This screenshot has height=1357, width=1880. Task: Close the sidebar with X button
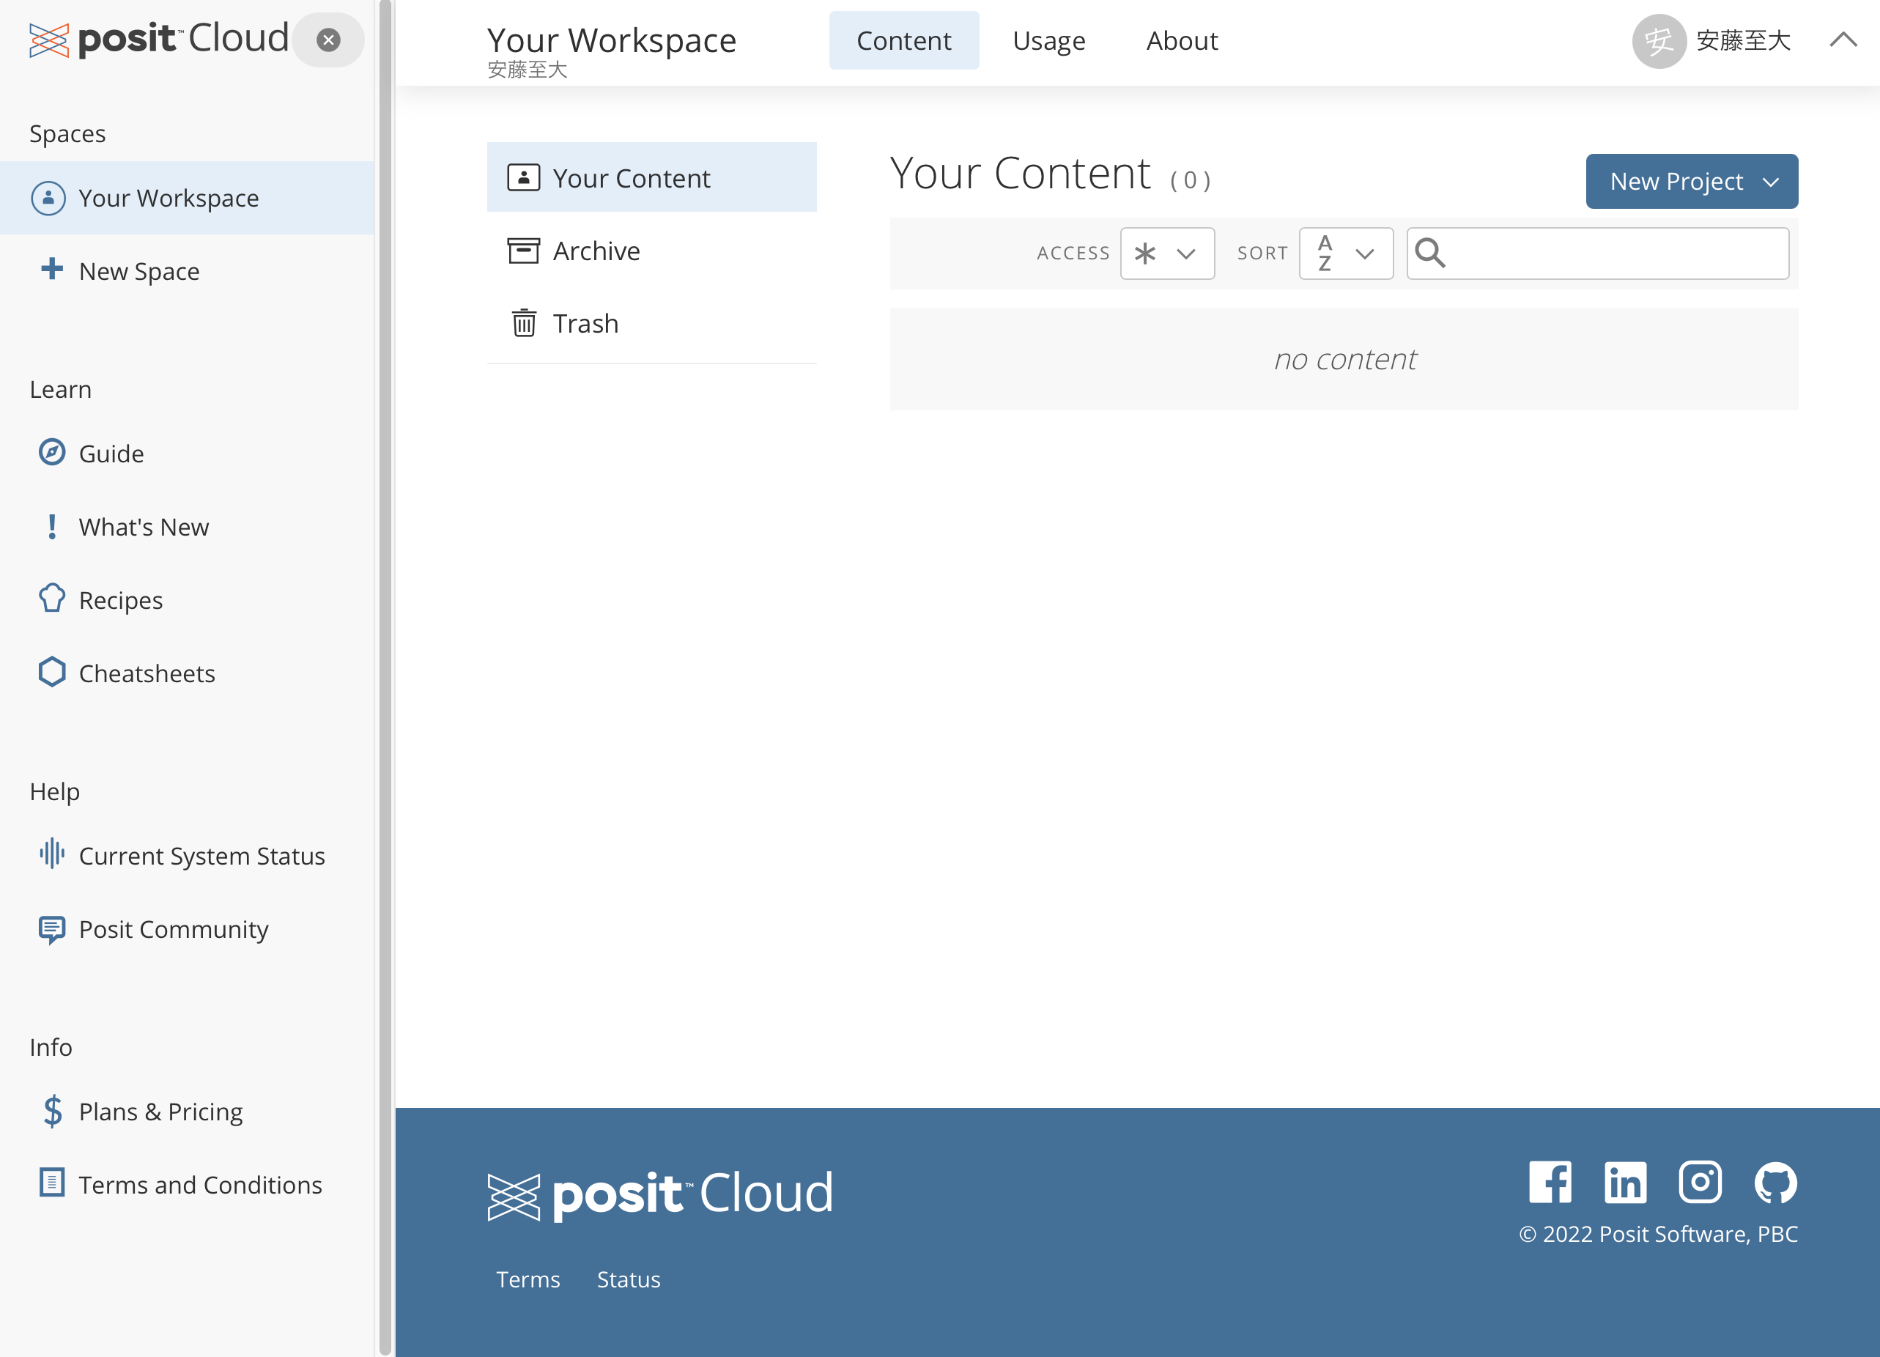click(329, 40)
